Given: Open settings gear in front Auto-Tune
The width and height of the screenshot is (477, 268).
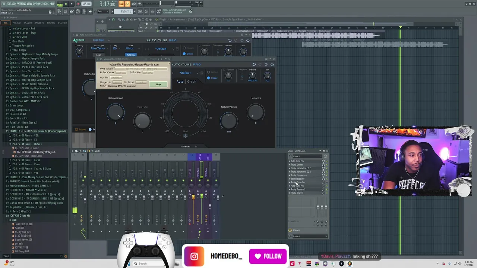Looking at the screenshot, I should click(266, 64).
